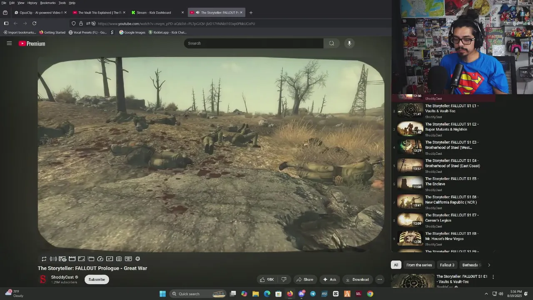Show hidden system tray icons

coord(486,294)
